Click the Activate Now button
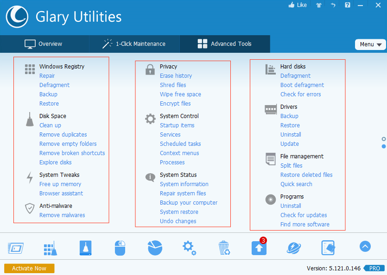This screenshot has width=387, height=275. pos(29,269)
